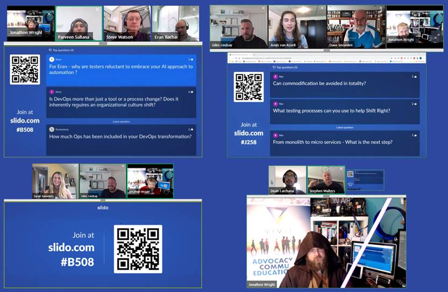Image resolution: width=448 pixels, height=292 pixels.
Task: Upvote the testers and AI automation question
Action: click(x=191, y=60)
